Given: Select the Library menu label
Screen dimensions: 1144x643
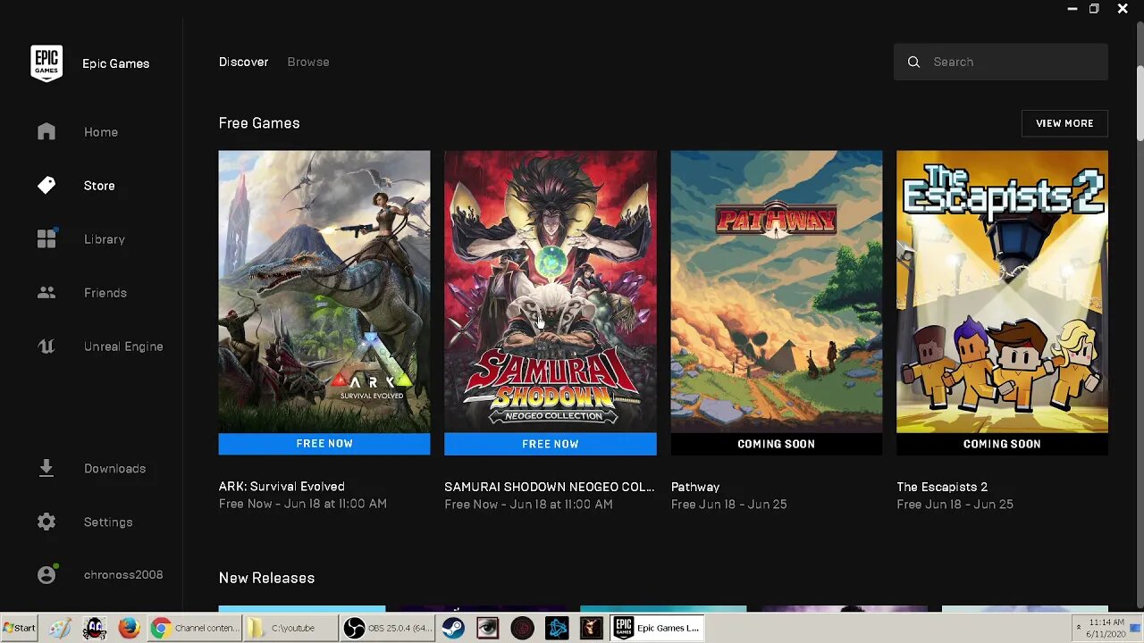Looking at the screenshot, I should 105,239.
